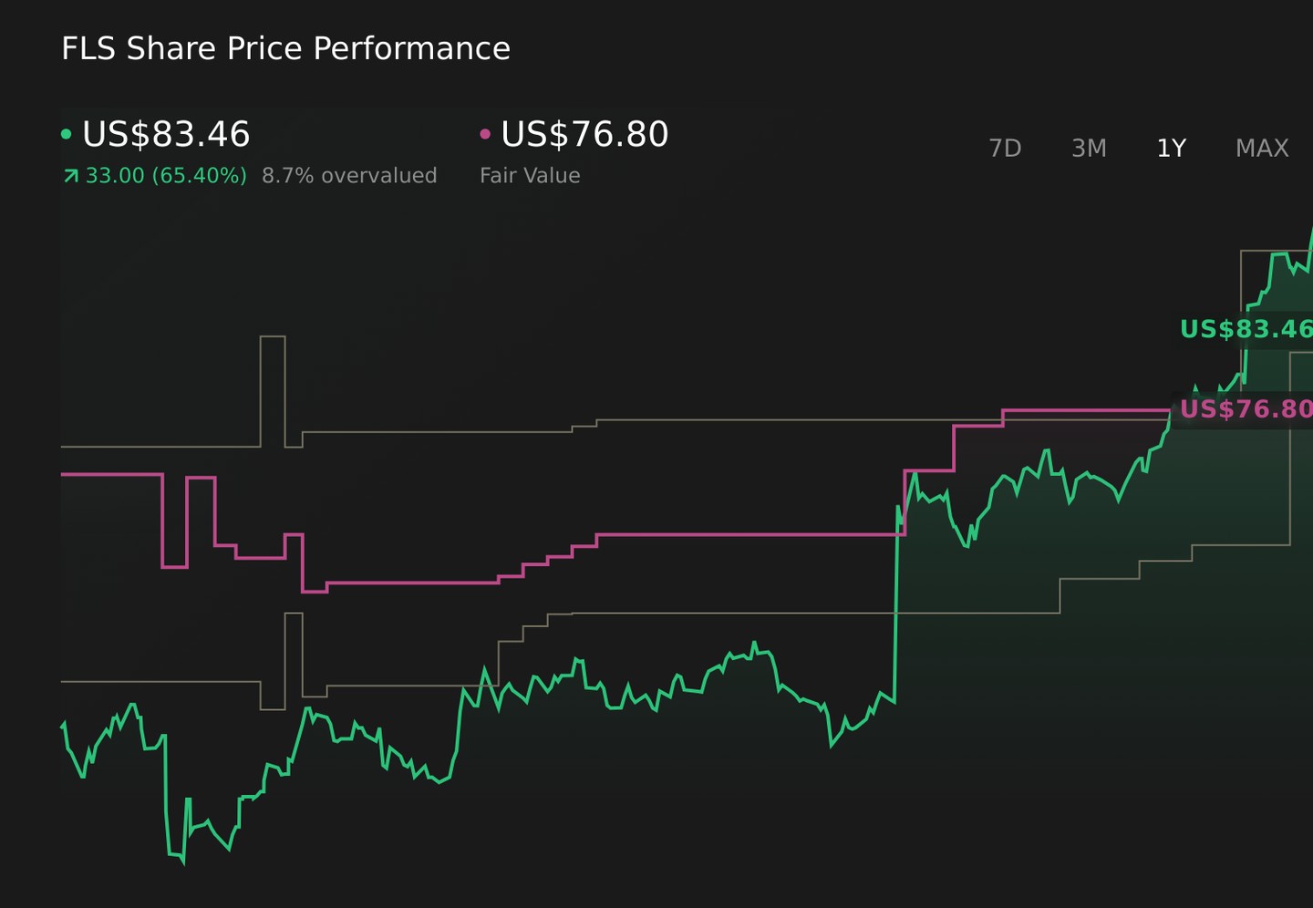Click the gray upper analyst range spike
Viewport: 1313px width, 908px height.
[273, 390]
